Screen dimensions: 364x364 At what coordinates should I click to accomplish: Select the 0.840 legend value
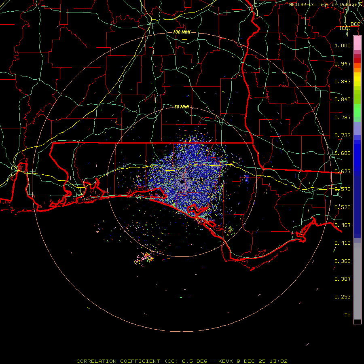click(343, 99)
